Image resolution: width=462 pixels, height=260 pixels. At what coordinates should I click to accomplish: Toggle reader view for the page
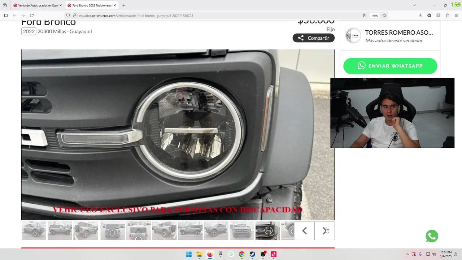pos(365,16)
